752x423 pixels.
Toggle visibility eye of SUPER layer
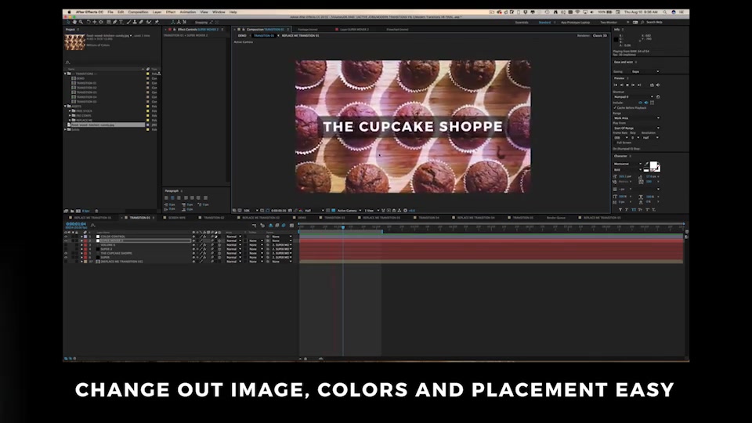(x=66, y=258)
